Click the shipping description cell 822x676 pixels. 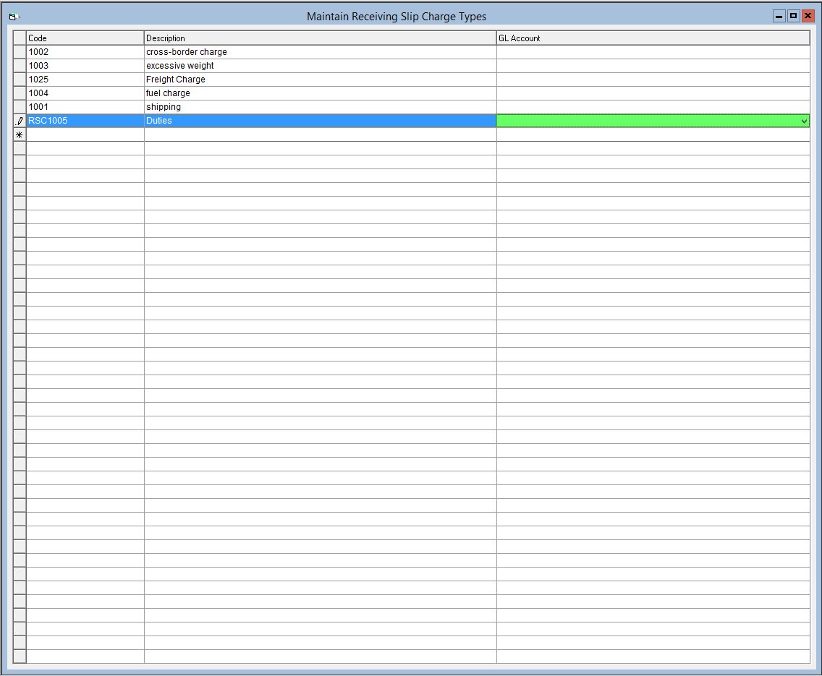(x=320, y=107)
